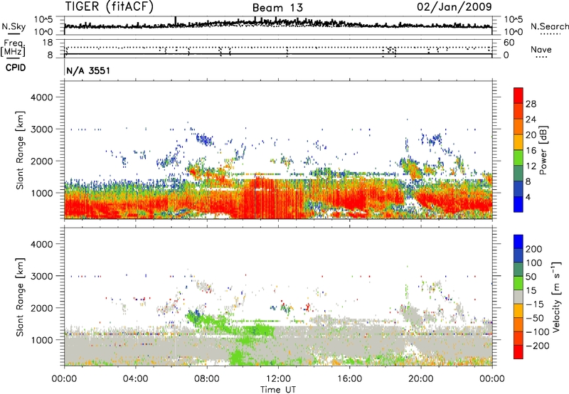The image size is (569, 394).
Task: Click the Power [dB] colorbar title
Action: click(543, 150)
